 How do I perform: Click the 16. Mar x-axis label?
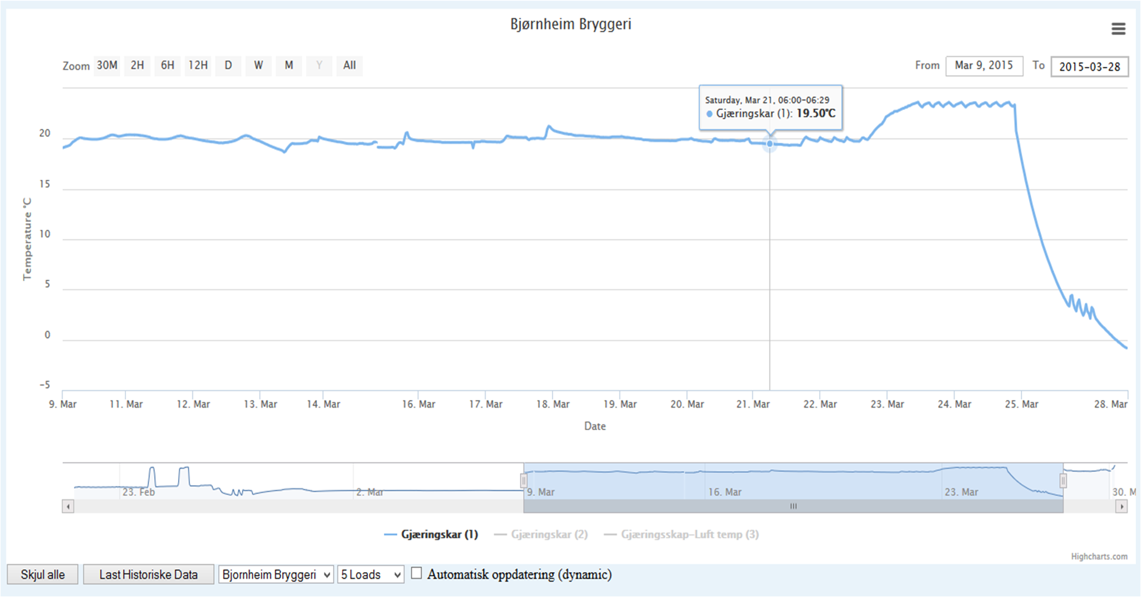[x=419, y=404]
